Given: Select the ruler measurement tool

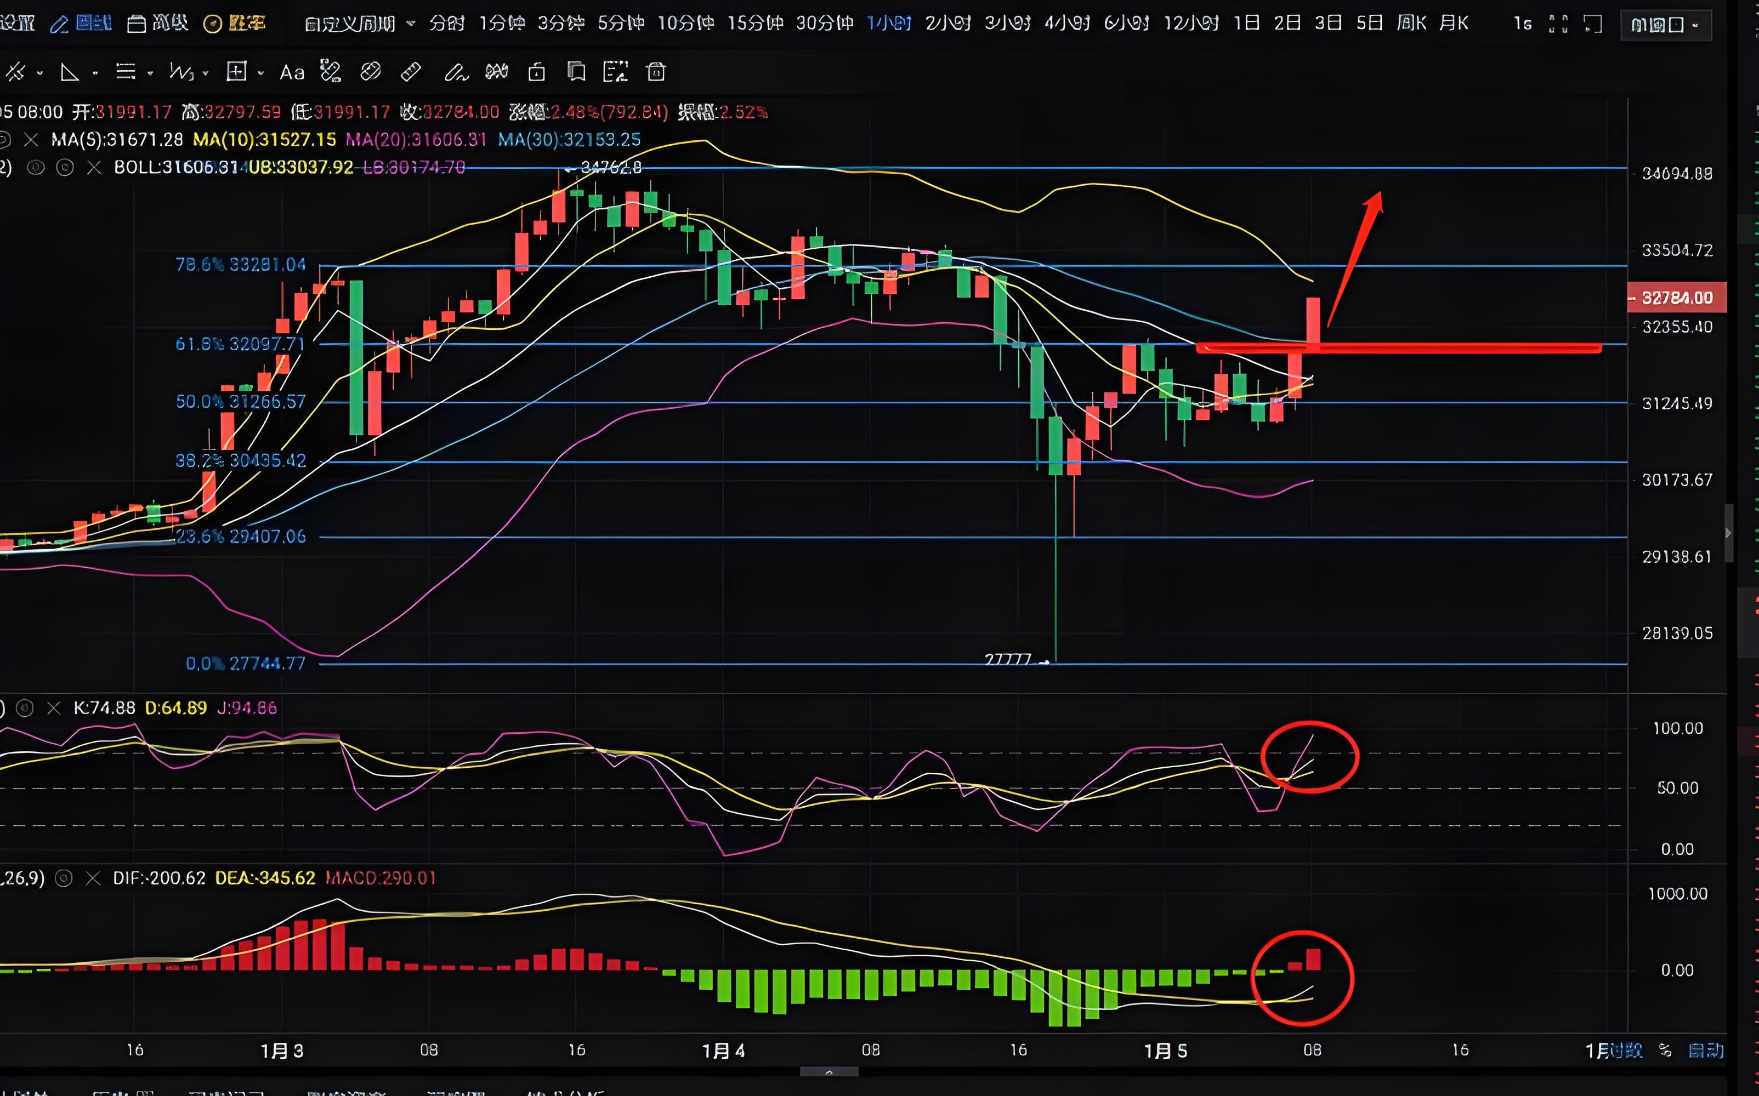Looking at the screenshot, I should 410,72.
